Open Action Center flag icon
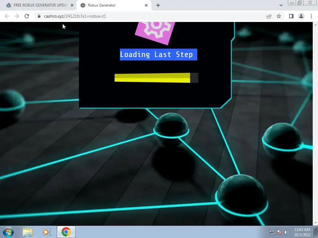This screenshot has height=238, width=318. 279,232
